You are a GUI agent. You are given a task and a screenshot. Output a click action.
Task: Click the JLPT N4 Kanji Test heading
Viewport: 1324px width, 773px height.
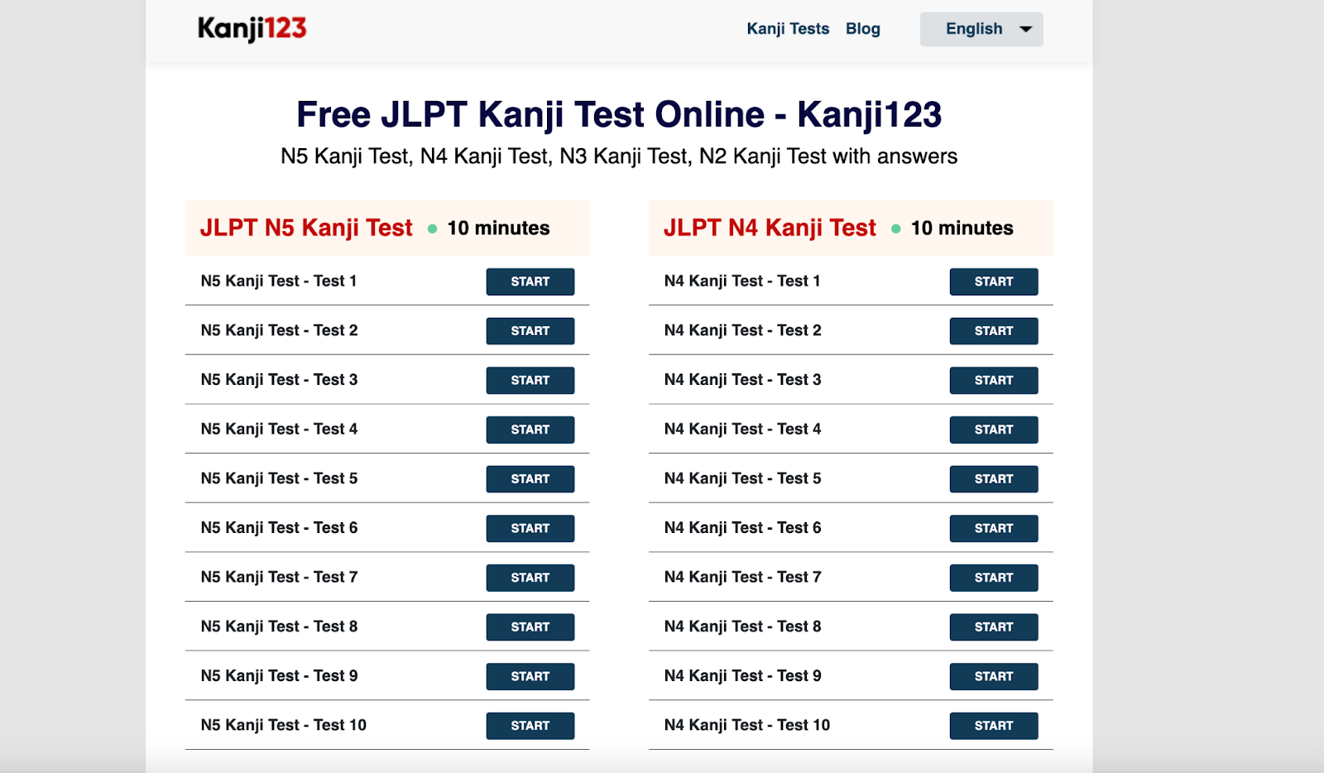click(770, 228)
